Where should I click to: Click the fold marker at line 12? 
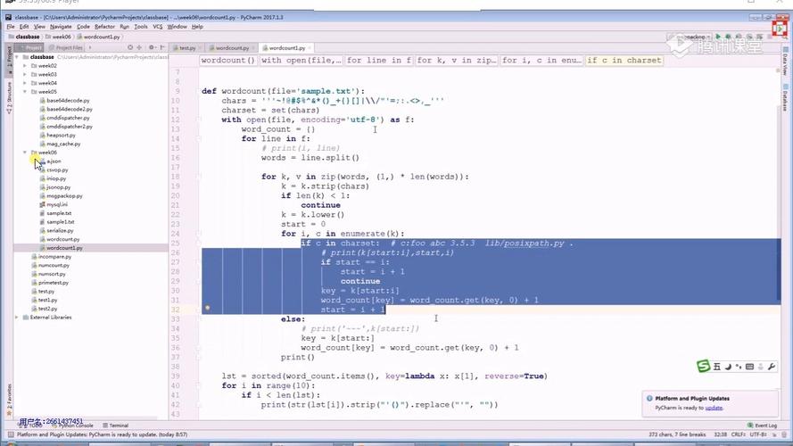tap(199, 120)
